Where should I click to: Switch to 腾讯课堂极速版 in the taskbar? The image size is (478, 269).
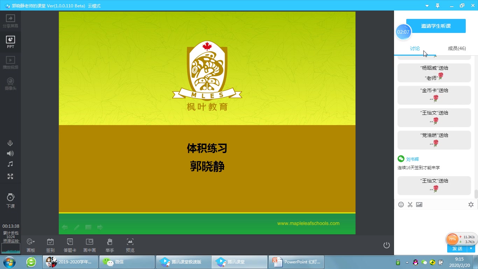pyautogui.click(x=184, y=262)
